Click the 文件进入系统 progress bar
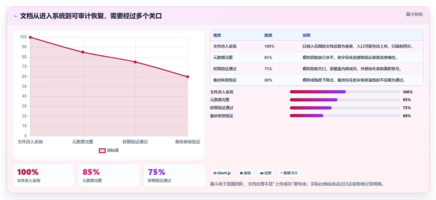 click(x=345, y=92)
